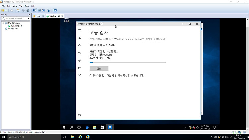Open the library search dropdown arrow
Image resolution: width=249 pixels, height=140 pixels.
point(28,18)
